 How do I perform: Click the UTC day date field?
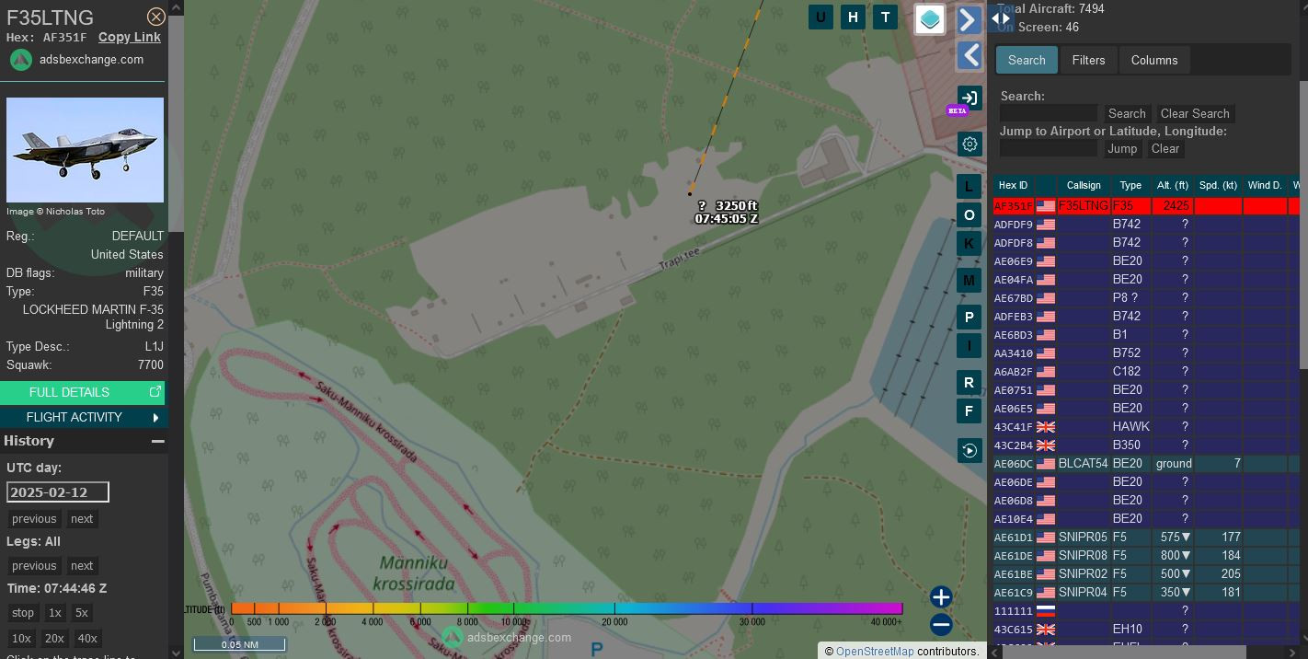[x=58, y=491]
